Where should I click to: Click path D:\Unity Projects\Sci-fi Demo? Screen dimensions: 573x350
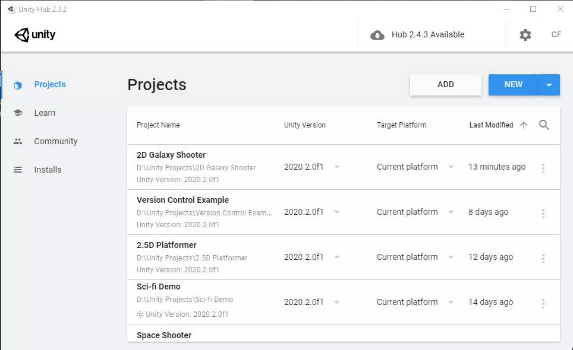coord(184,300)
